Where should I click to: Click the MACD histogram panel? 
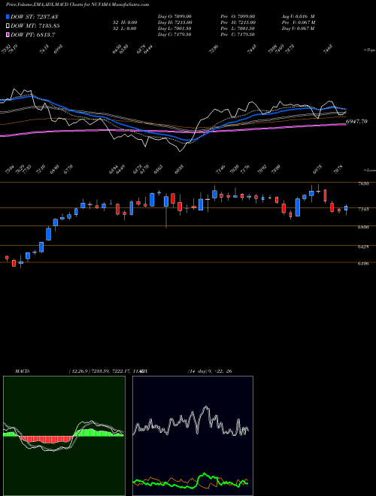pyautogui.click(x=64, y=436)
